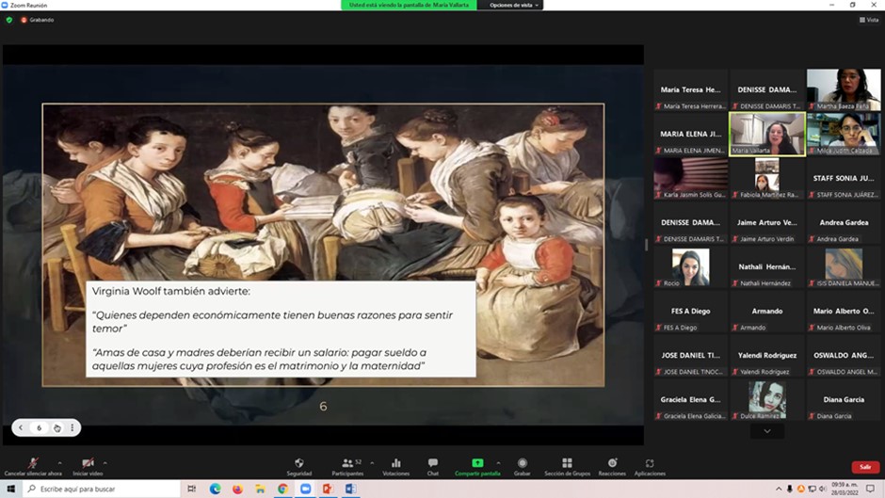This screenshot has width=885, height=498.
Task: Click the green Compartir pantalla button
Action: [477, 466]
